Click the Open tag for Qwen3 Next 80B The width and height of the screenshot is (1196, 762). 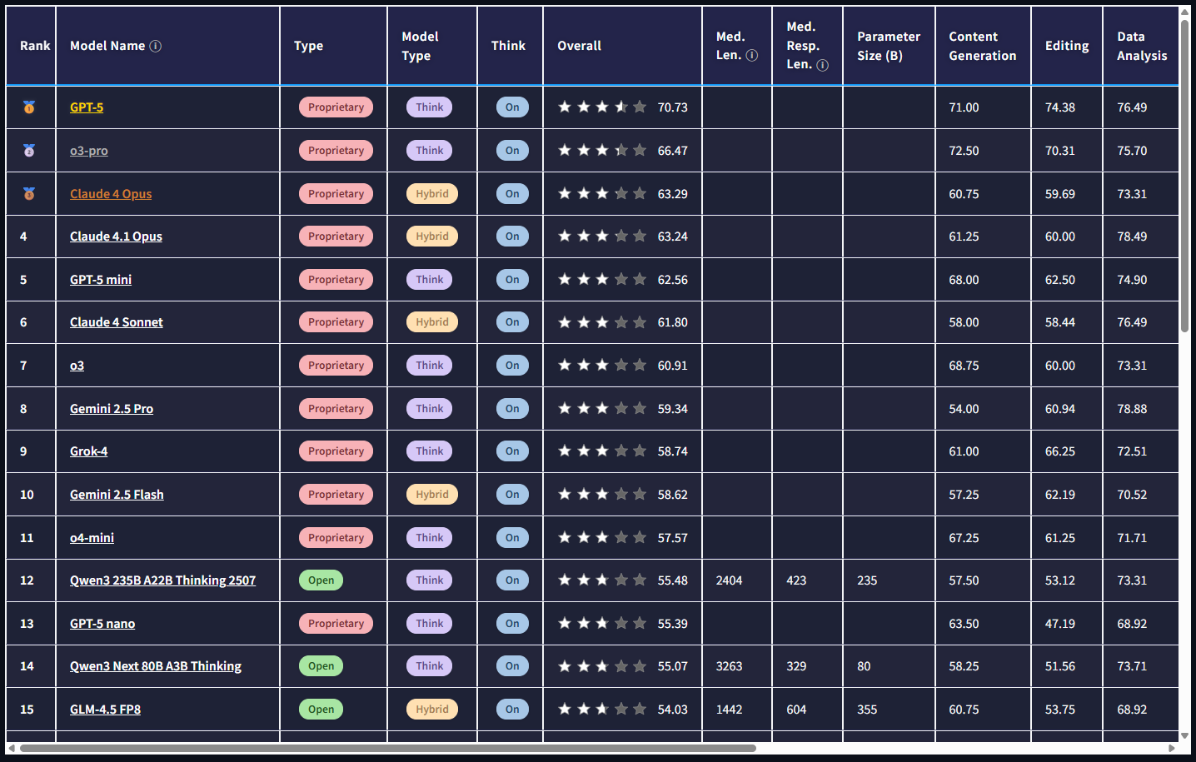click(321, 666)
